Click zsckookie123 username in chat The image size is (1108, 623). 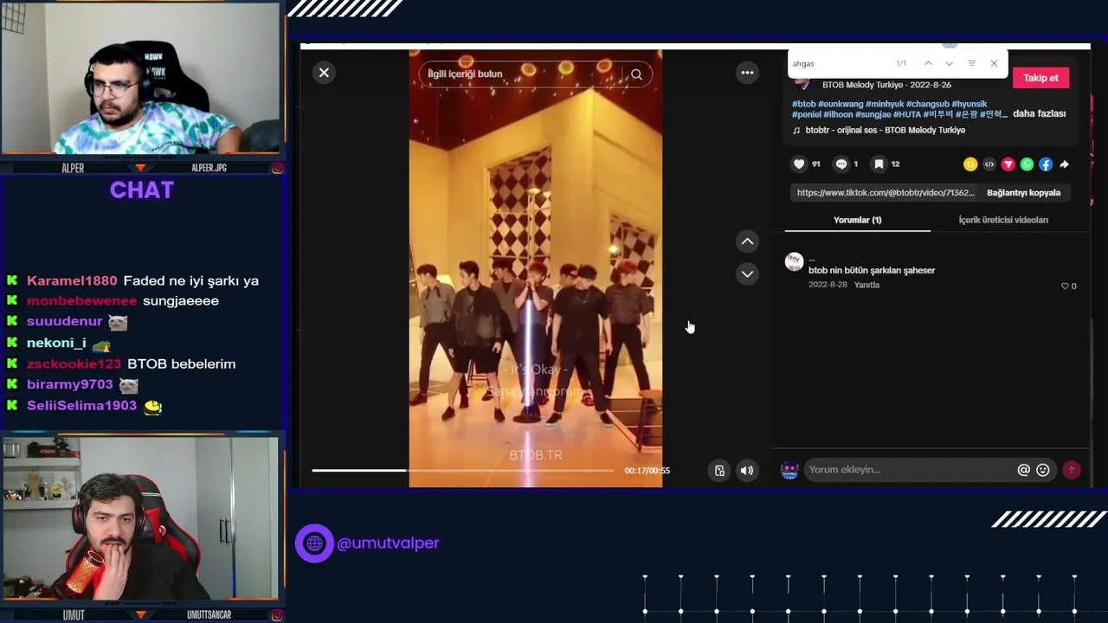74,364
